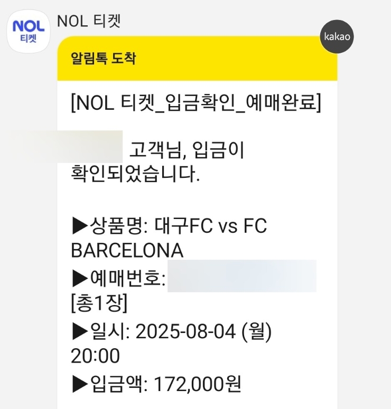
Task: Click the word BARCELONA
Action: coord(127,251)
